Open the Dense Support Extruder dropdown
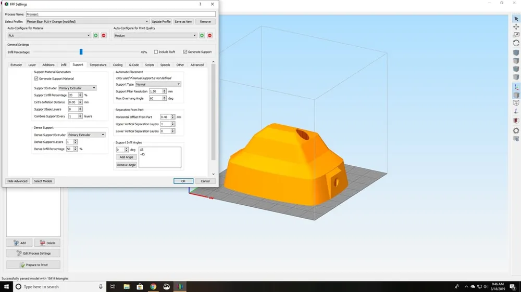The image size is (521, 292). 86,135
